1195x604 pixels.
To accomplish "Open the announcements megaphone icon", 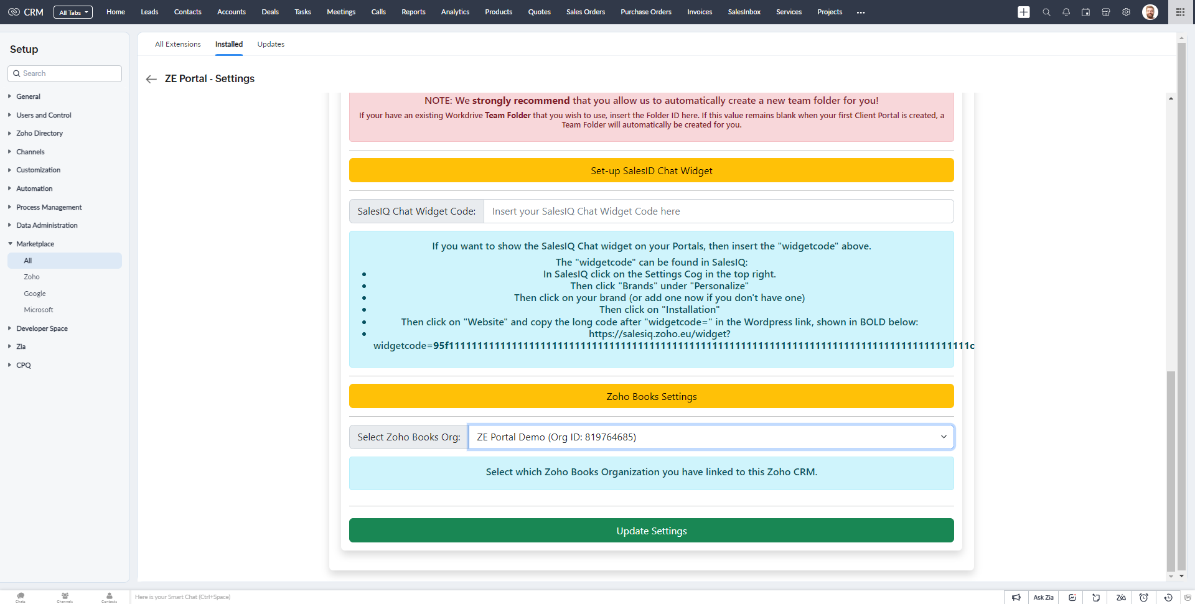I will [1016, 597].
